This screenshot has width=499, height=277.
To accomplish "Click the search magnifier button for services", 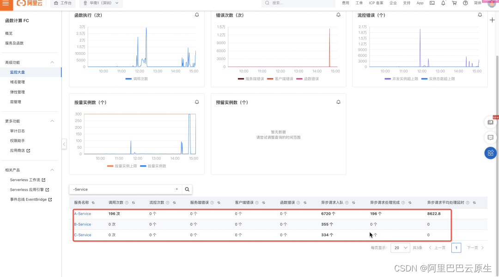I will pos(187,189).
